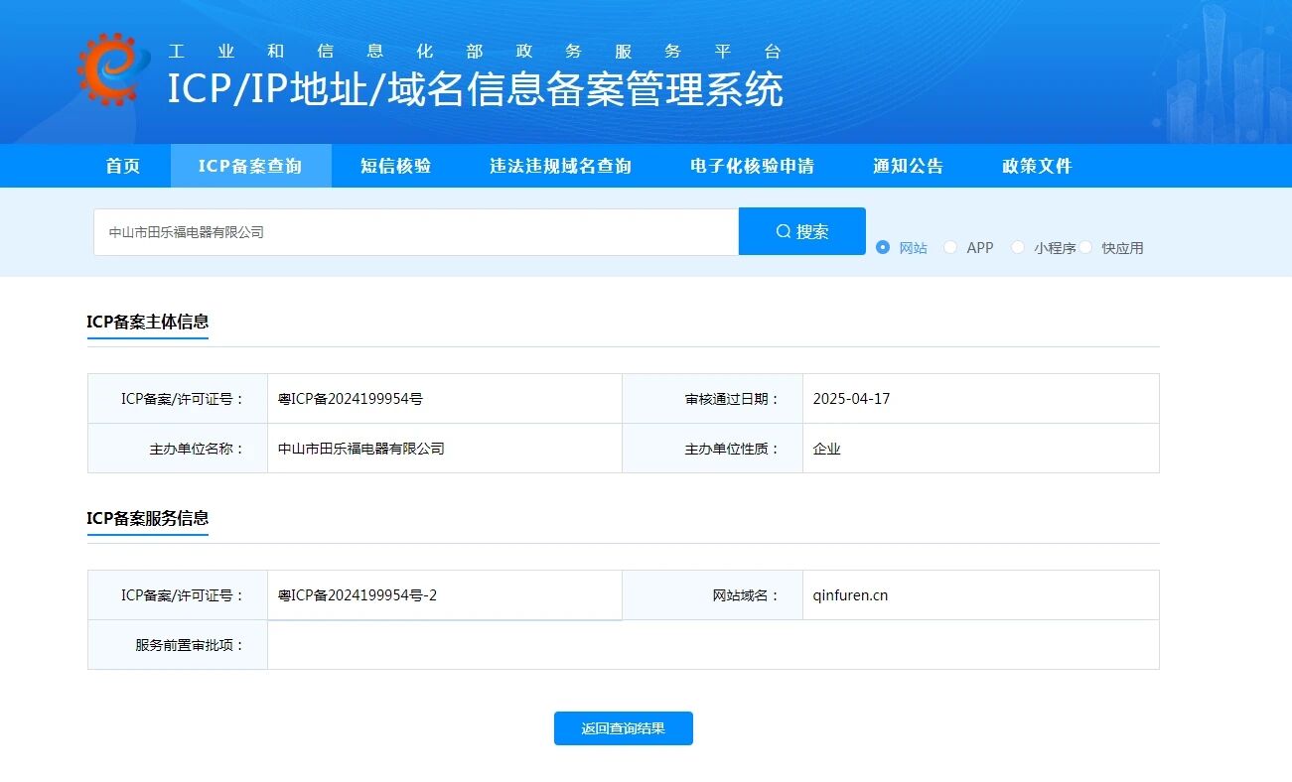Click the ICP/IP地址/域名信息备案管理系统 title
The image size is (1292, 782).
pos(475,89)
